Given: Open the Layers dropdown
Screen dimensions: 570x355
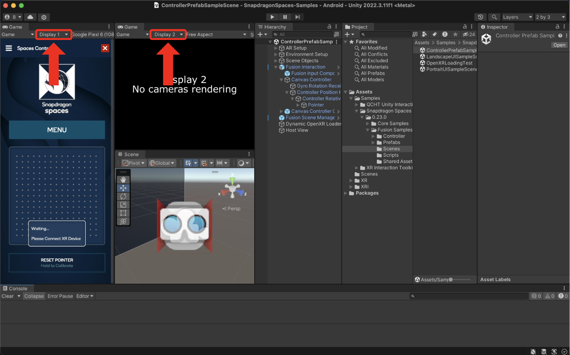Looking at the screenshot, I should (x=517, y=17).
